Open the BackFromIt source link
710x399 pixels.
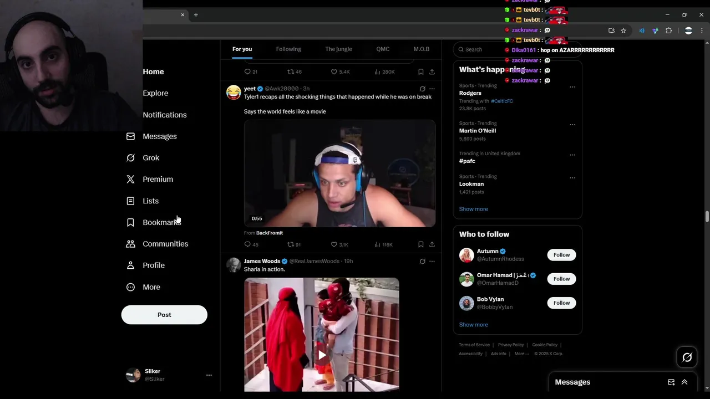coord(270,233)
